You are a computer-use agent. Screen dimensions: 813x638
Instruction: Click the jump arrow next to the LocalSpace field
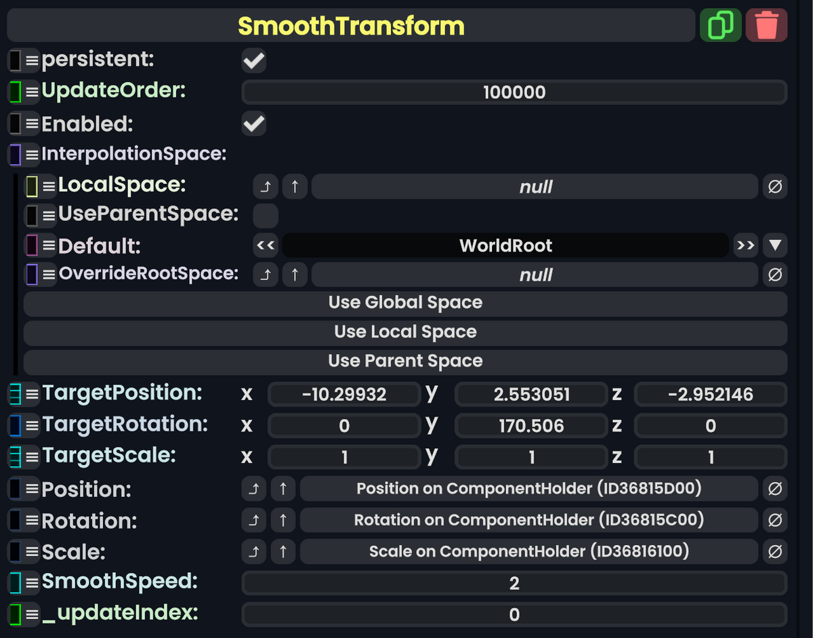tap(265, 186)
